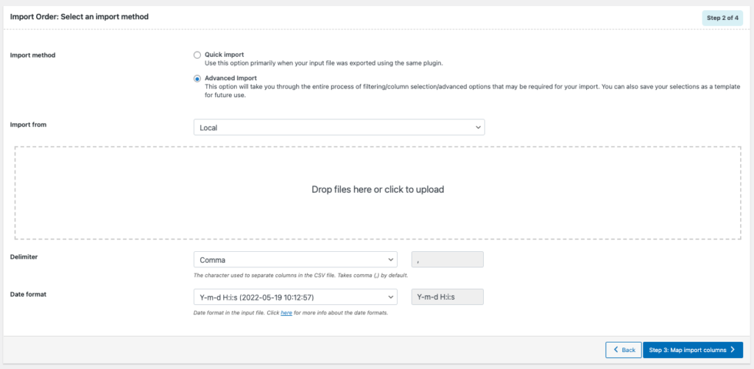This screenshot has height=369, width=754.
Task: Click the Advanced Import label text
Action: click(230, 78)
